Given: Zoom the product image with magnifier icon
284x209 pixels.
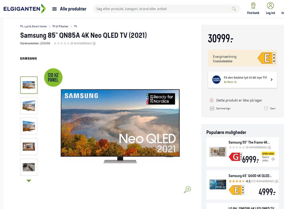Looking at the screenshot, I should (x=188, y=190).
